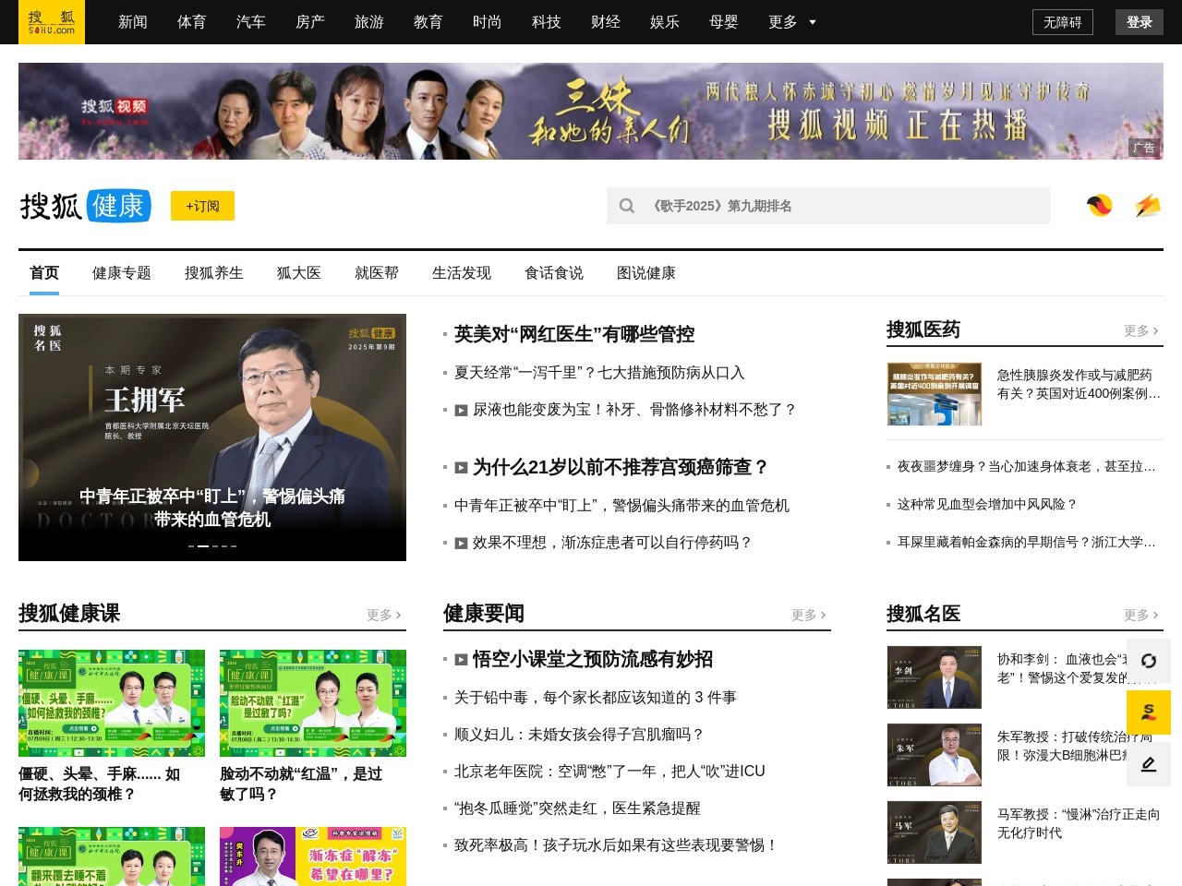Open 更多 beside 健康要闻 heading

807,615
